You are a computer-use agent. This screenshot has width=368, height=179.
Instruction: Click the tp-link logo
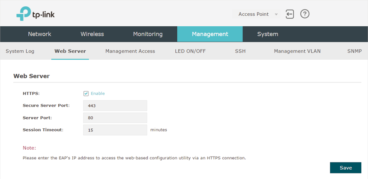35,14
